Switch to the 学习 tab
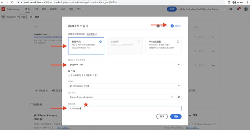This screenshot has height=130, width=250. coord(79,9)
